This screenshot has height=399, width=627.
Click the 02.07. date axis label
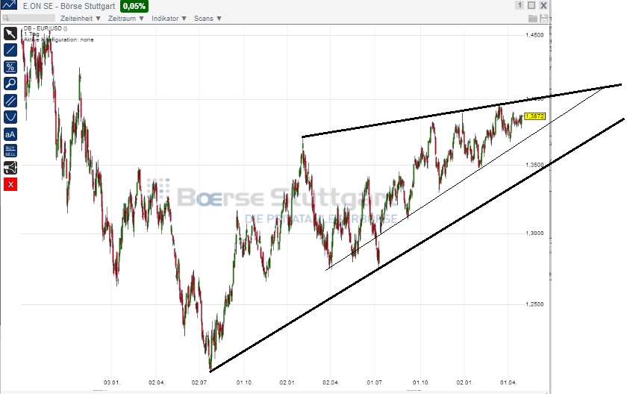[200, 383]
